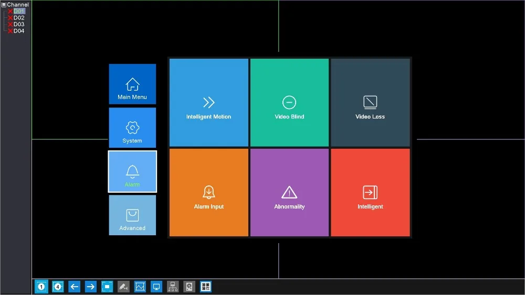Show QR code icon
Image resolution: width=525 pixels, height=295 pixels.
[206, 287]
